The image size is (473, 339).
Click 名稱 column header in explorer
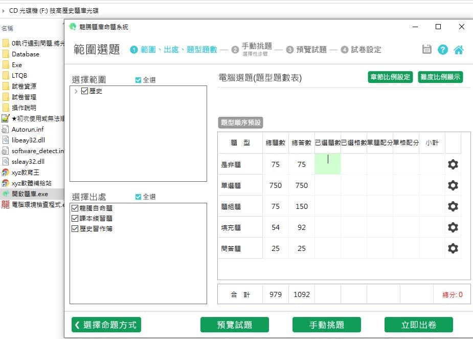coord(7,28)
